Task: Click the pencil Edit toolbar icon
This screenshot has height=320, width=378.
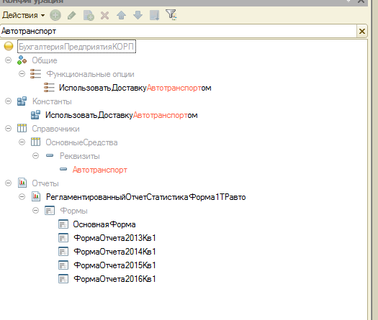Action: 72,15
